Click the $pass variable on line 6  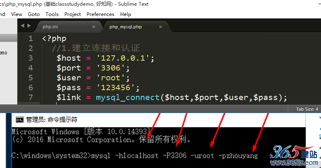pos(69,88)
